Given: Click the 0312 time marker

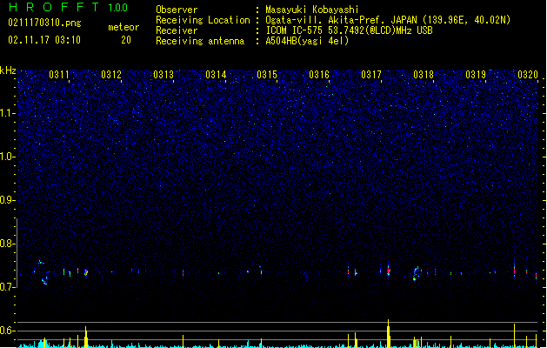Looking at the screenshot, I should coord(111,75).
